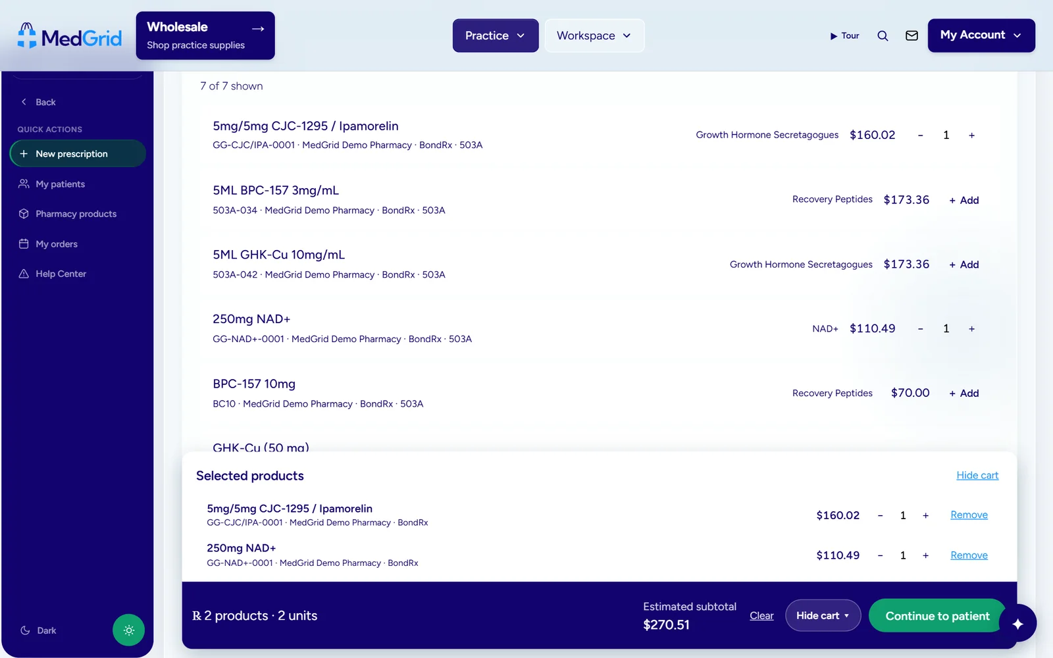
Task: Open My patients in sidebar
Action: pyautogui.click(x=78, y=184)
